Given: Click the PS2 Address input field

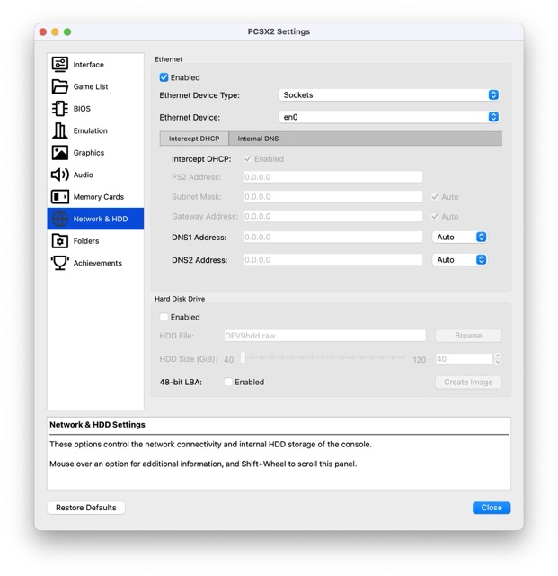Looking at the screenshot, I should [x=333, y=177].
